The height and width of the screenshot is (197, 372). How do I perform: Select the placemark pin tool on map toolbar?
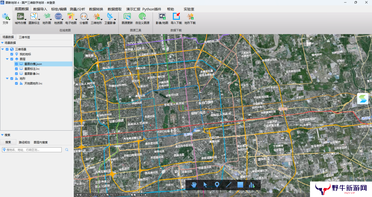pos(217,185)
